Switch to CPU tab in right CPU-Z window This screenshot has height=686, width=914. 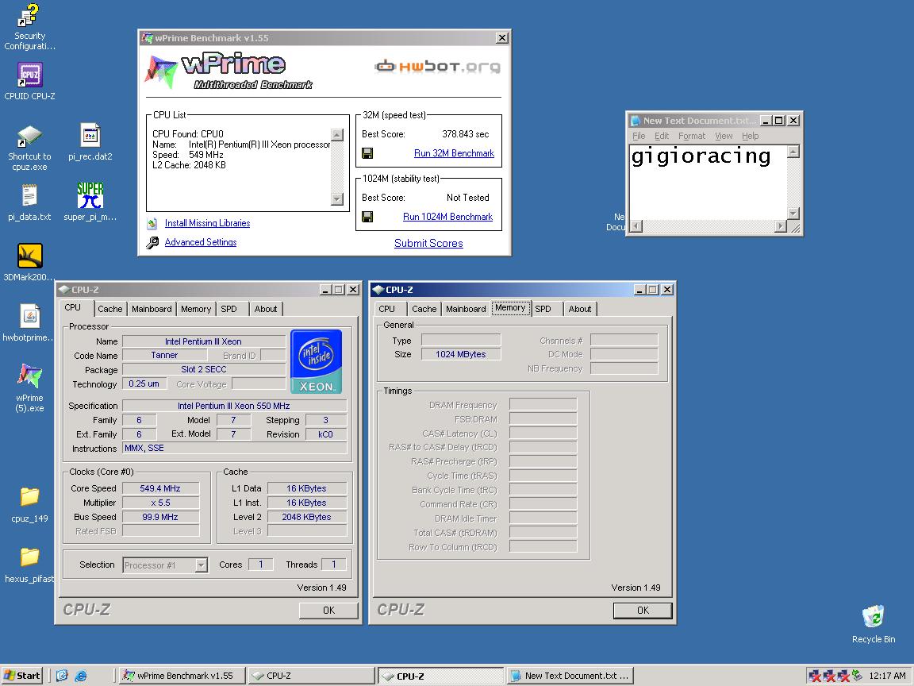pyautogui.click(x=387, y=309)
